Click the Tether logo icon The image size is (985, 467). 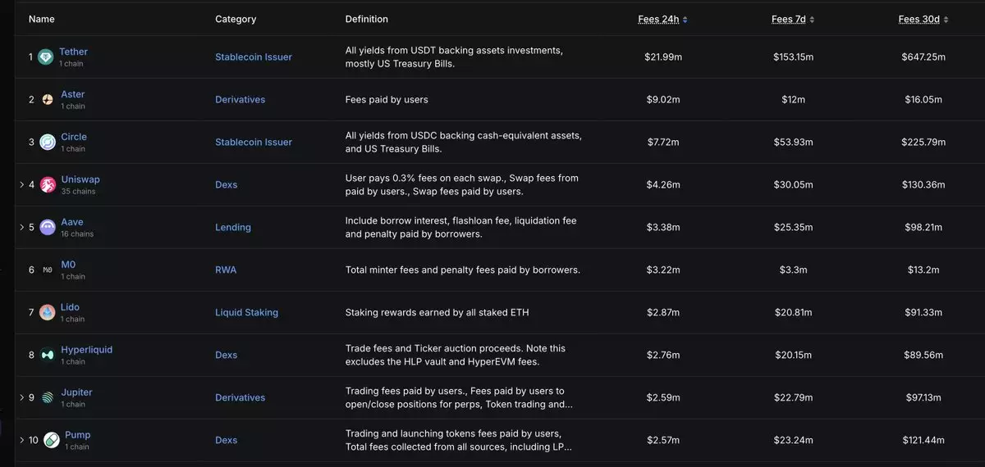(x=46, y=57)
